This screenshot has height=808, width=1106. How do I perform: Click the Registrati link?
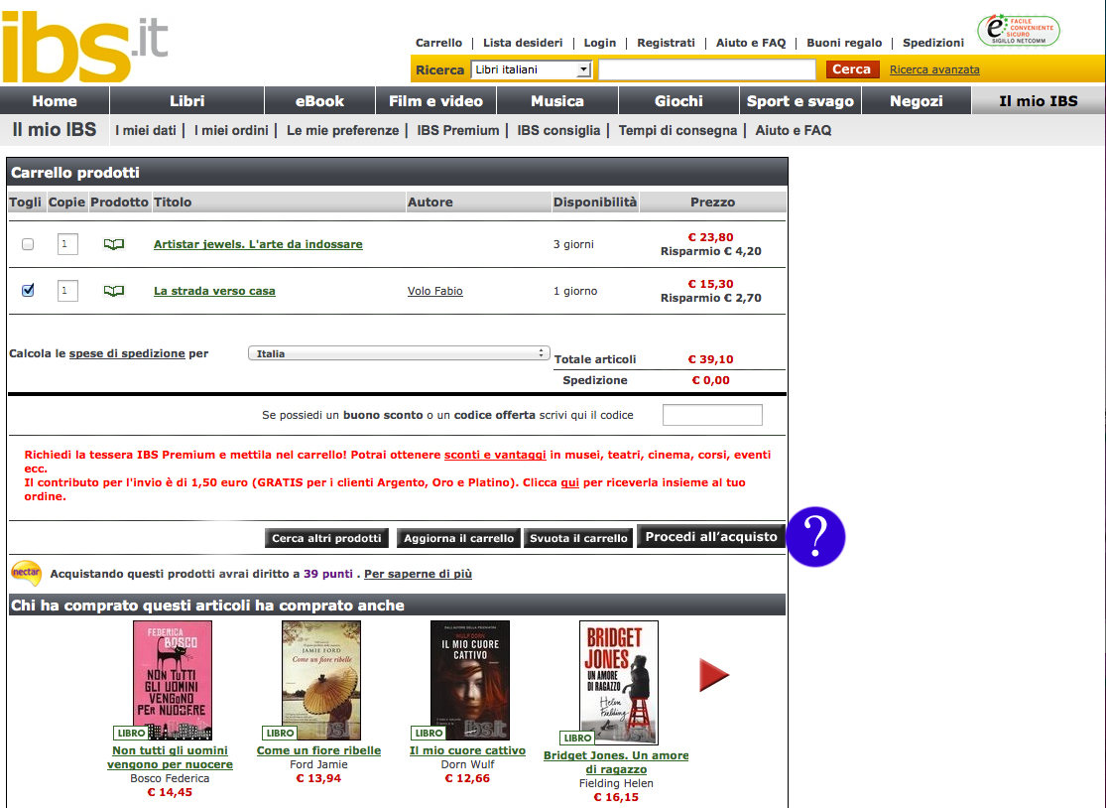(666, 43)
